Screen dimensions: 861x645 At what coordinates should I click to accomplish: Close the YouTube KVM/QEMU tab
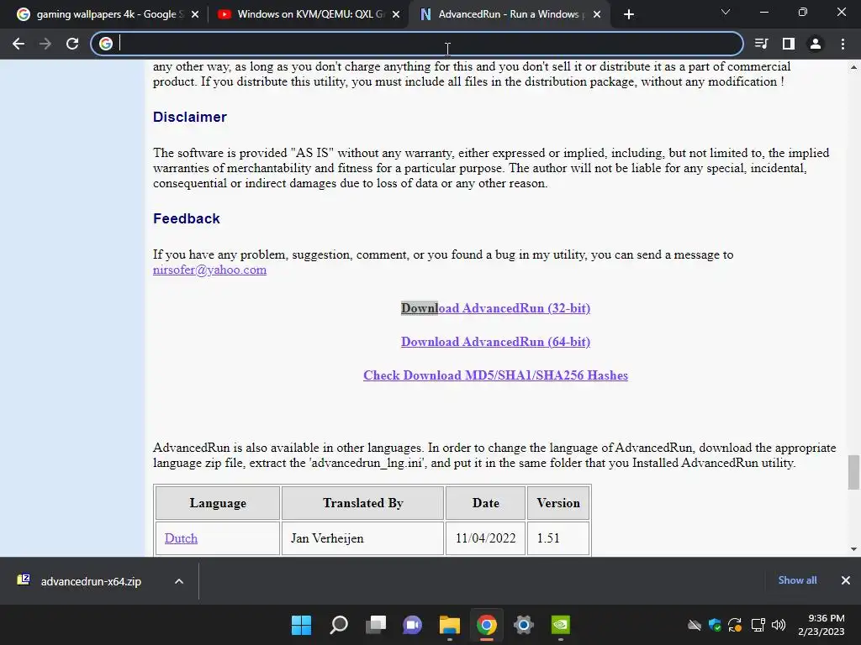click(396, 14)
